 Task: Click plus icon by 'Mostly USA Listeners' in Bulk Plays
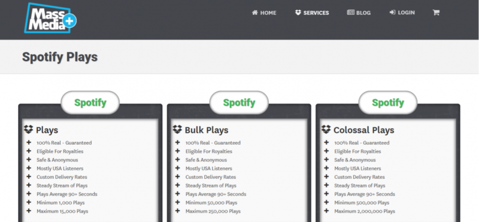177,168
